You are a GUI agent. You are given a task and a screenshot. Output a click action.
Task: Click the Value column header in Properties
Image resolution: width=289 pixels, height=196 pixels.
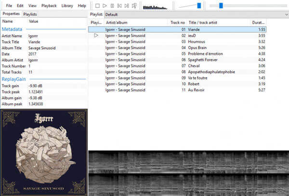34,21
